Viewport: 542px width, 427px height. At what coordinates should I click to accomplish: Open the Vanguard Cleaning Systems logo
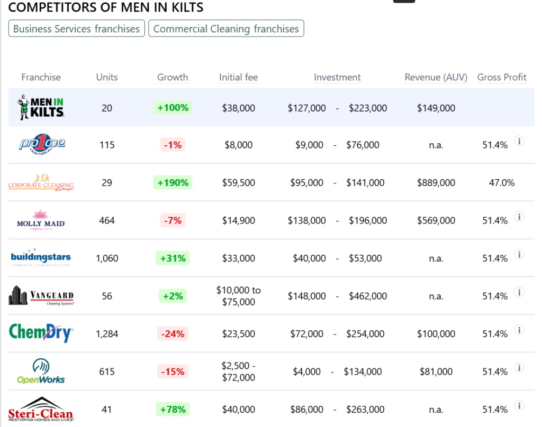coord(41,295)
